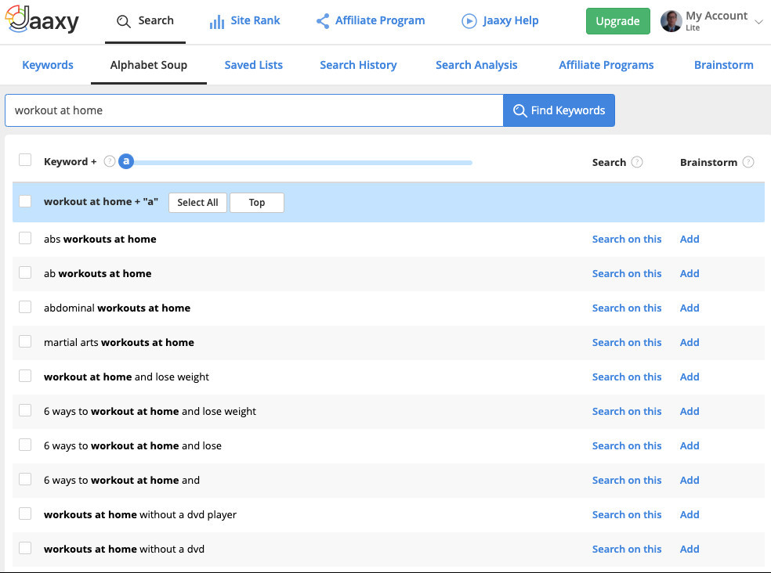Viewport: 771px width, 573px height.
Task: Open the Brainstorm tab
Action: coord(723,65)
